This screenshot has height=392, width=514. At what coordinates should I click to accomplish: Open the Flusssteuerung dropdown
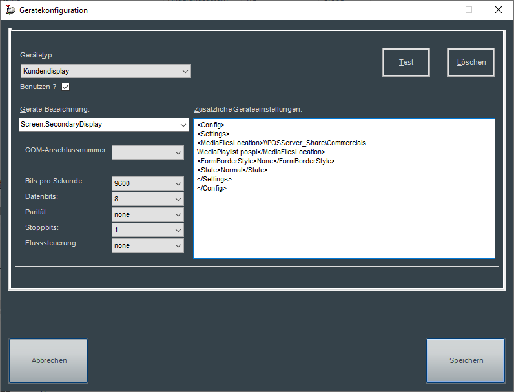pos(148,245)
